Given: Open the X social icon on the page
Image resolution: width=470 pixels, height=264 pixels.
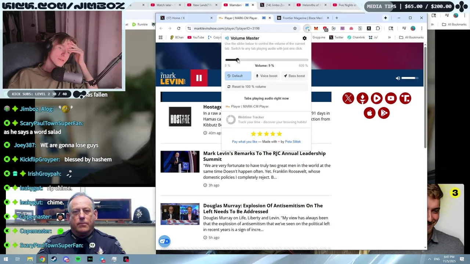Looking at the screenshot, I should coord(348,98).
